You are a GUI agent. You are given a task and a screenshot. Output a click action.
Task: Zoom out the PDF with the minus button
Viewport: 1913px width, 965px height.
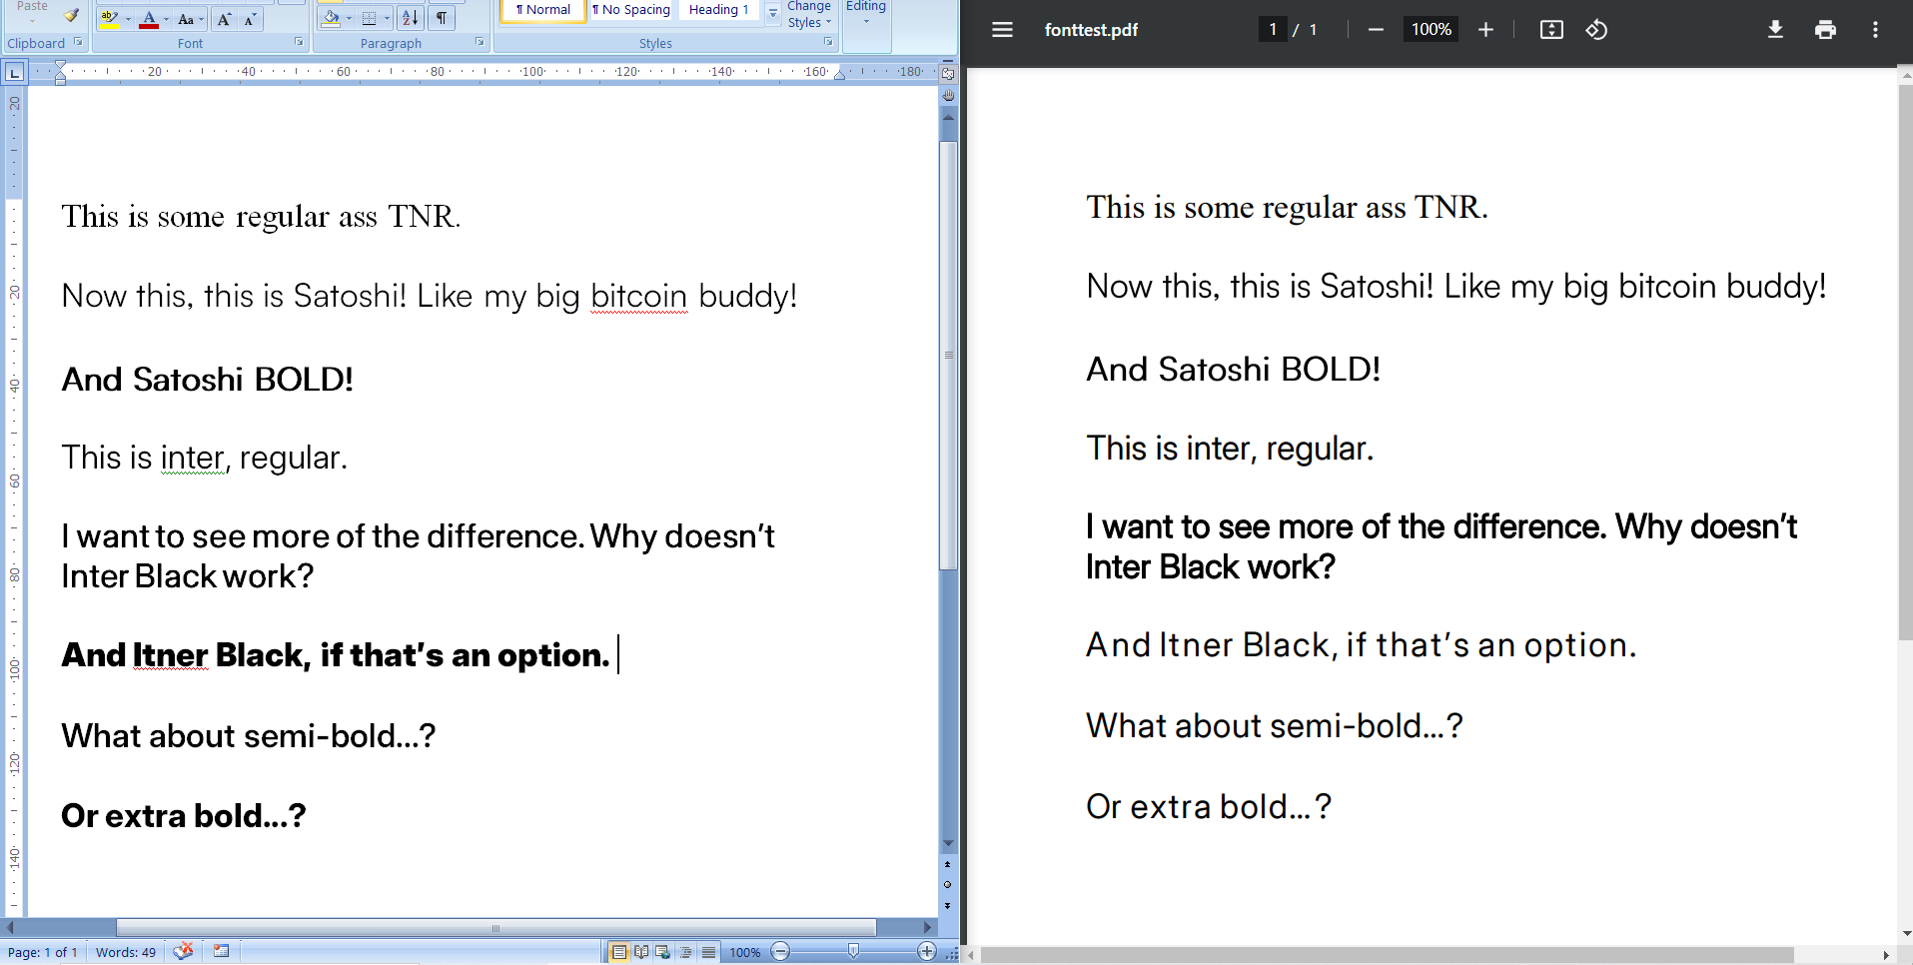tap(1376, 30)
